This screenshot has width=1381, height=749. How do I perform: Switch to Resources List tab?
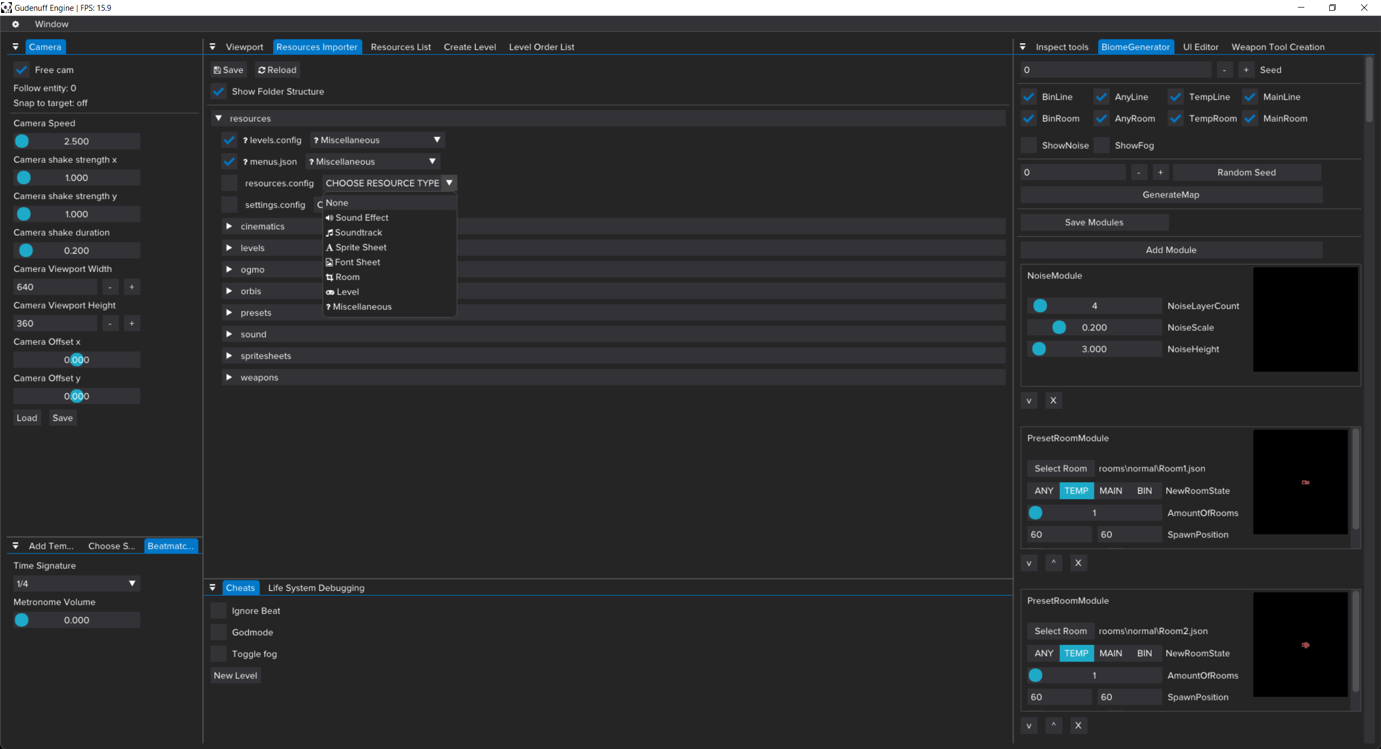point(400,47)
